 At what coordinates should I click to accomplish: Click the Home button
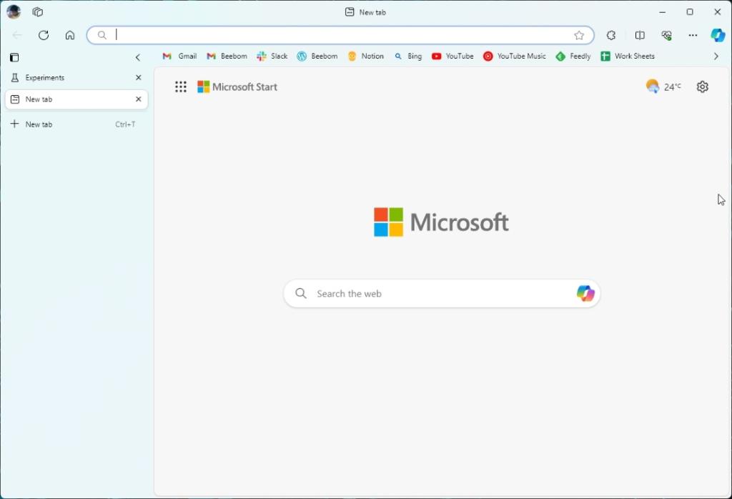click(70, 34)
